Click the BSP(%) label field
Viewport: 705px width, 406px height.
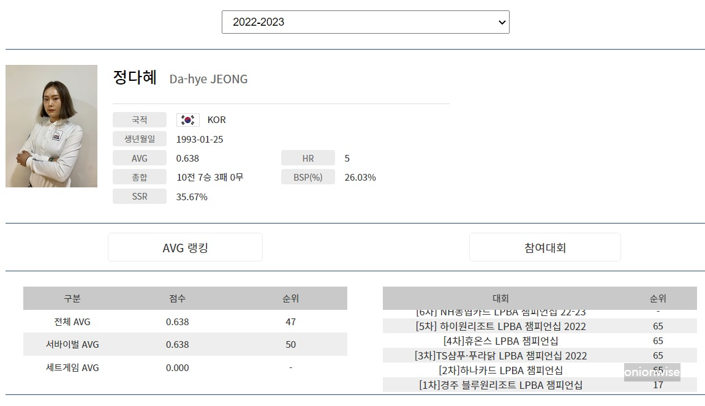click(307, 177)
